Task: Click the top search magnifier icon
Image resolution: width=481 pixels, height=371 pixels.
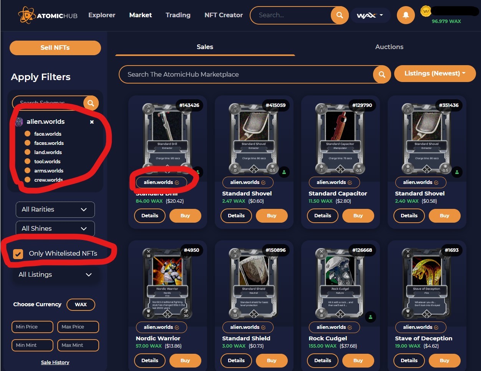Action: click(x=340, y=15)
